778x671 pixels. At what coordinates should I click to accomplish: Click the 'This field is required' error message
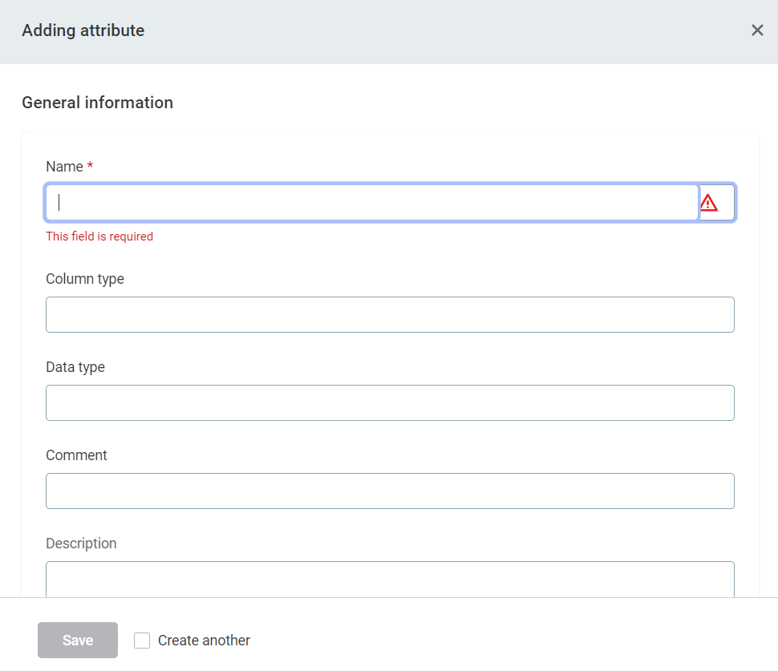pos(99,236)
